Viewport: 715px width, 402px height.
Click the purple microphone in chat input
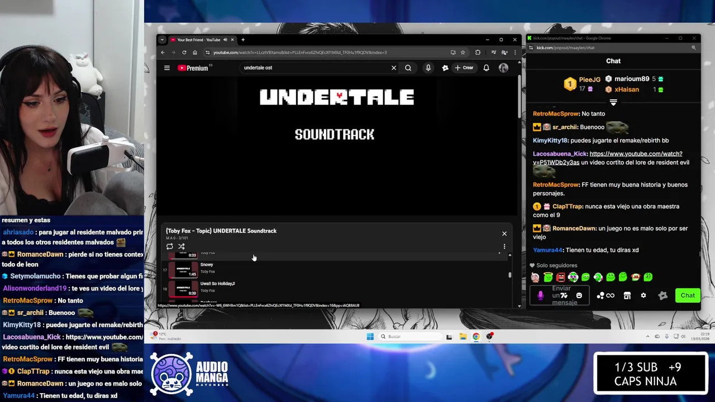coord(540,295)
